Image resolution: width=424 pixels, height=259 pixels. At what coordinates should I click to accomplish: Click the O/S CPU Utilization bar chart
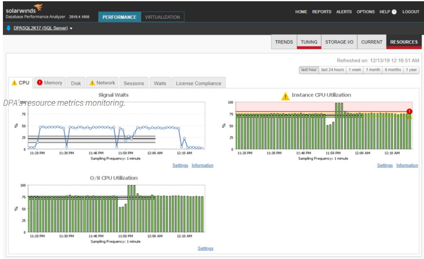[117, 208]
